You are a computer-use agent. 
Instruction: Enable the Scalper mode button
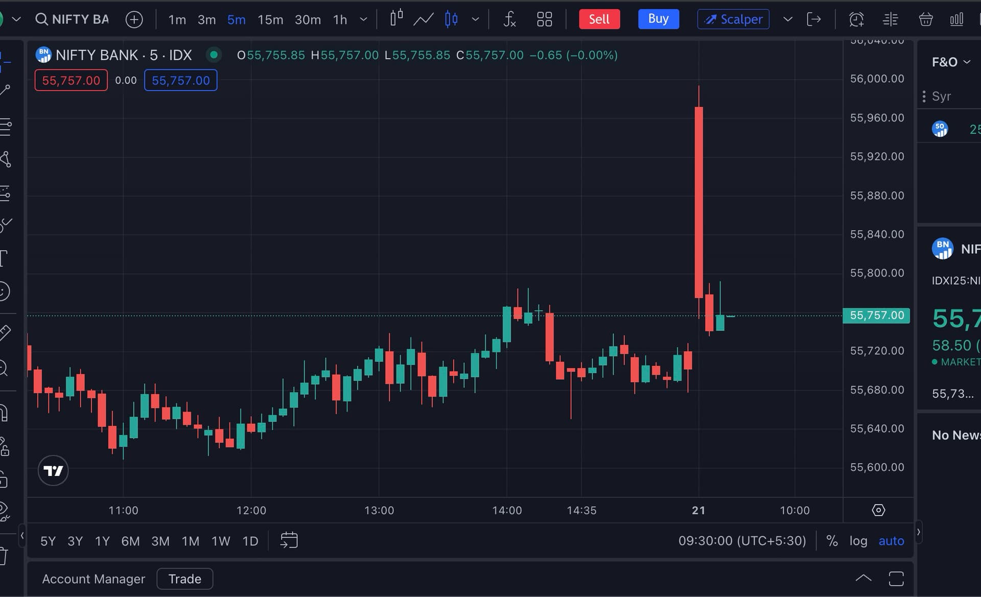[733, 19]
